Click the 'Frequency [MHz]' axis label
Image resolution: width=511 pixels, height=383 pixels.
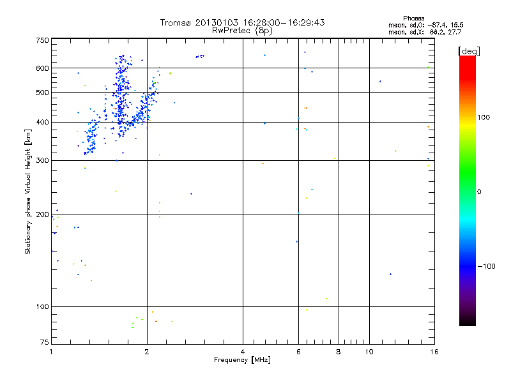tap(242, 360)
